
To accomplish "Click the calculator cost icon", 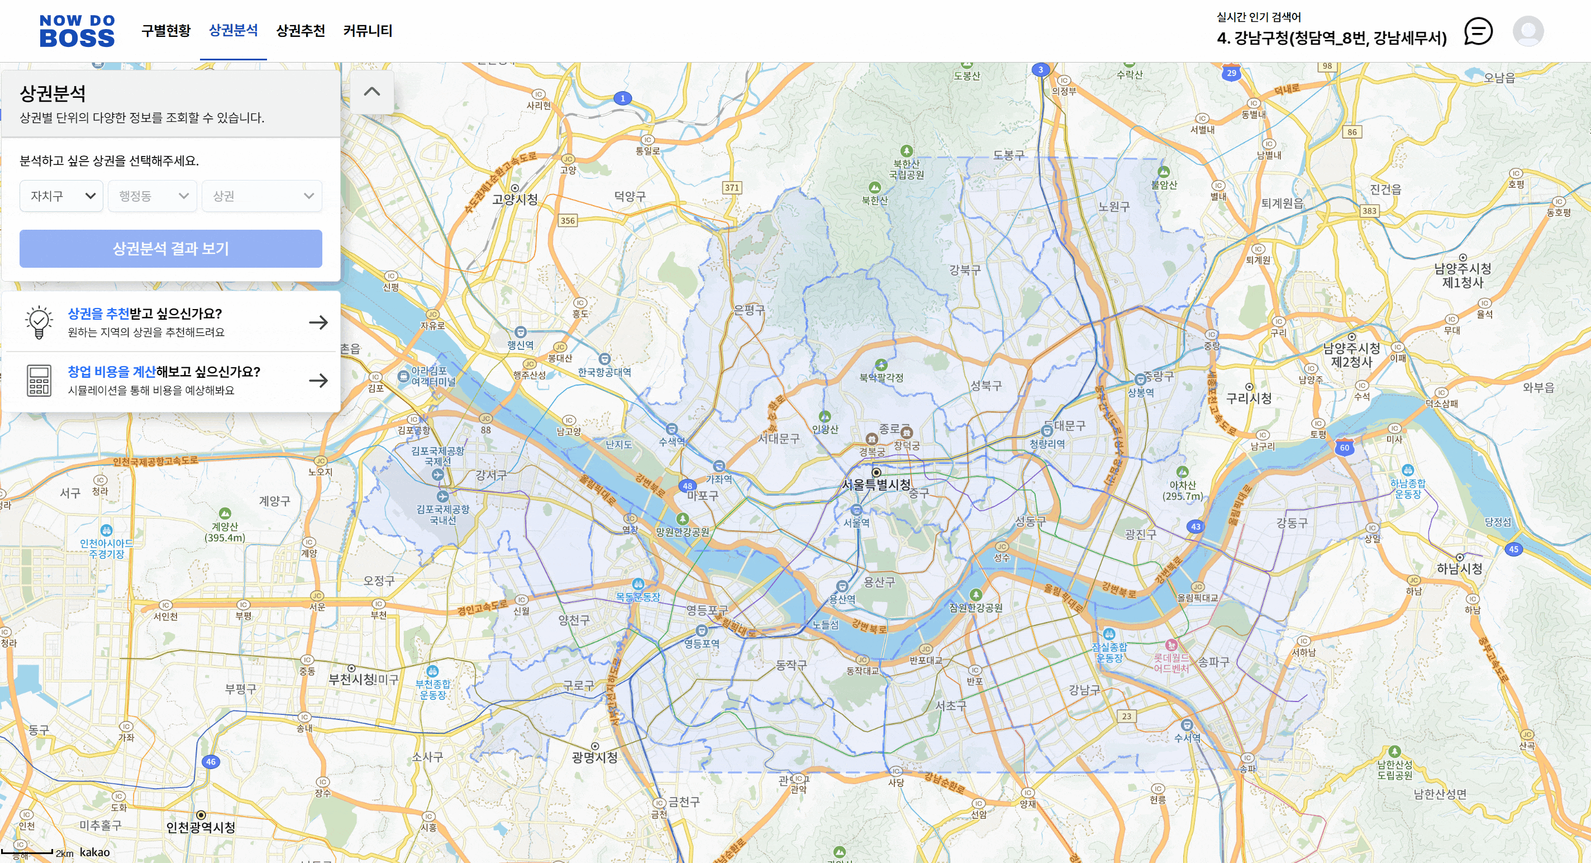I will tap(39, 380).
